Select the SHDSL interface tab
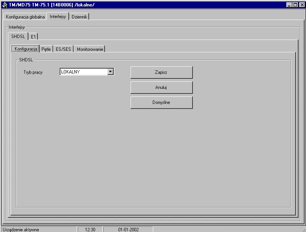The width and height of the screenshot is (306, 232). coord(18,36)
